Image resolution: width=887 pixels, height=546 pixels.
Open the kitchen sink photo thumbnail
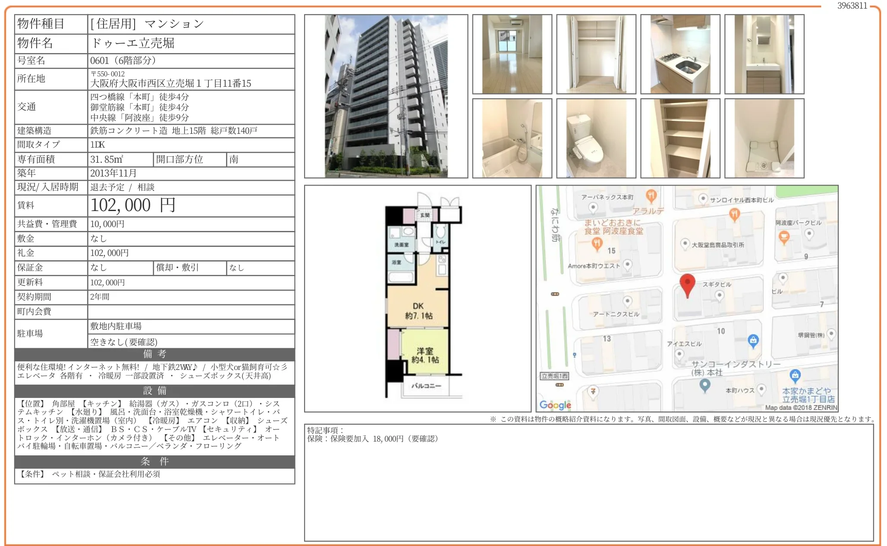click(680, 54)
